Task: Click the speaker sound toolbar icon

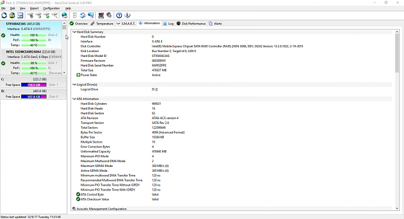Action: 109,16
